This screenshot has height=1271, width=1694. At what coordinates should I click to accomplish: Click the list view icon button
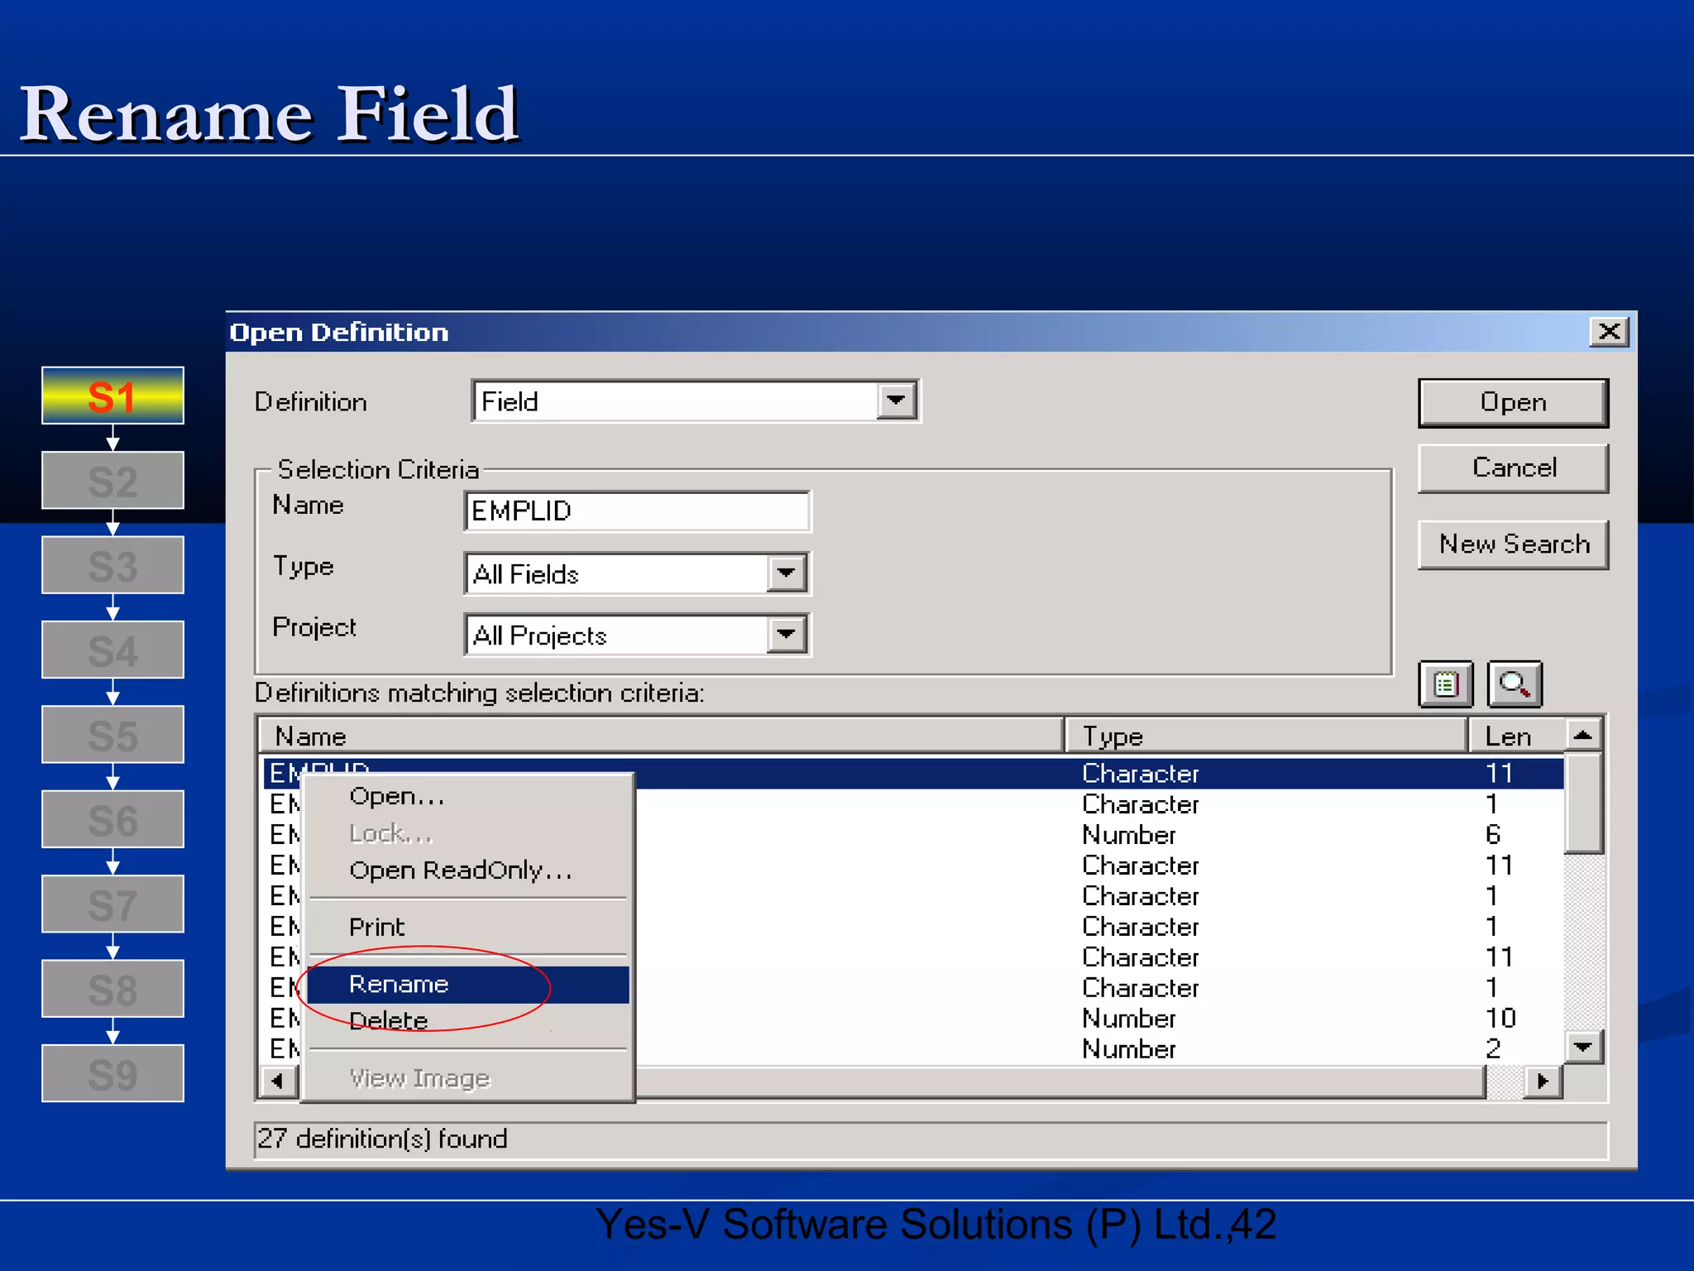[1446, 684]
